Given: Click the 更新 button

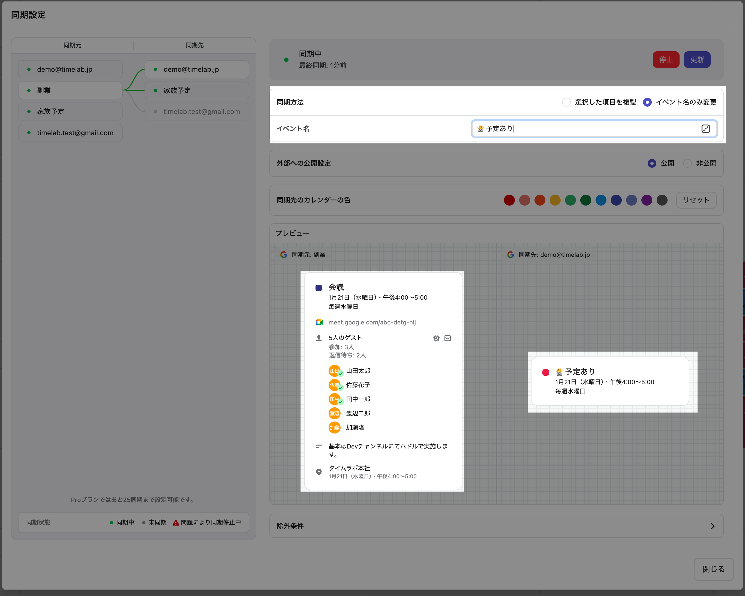Looking at the screenshot, I should tap(697, 60).
